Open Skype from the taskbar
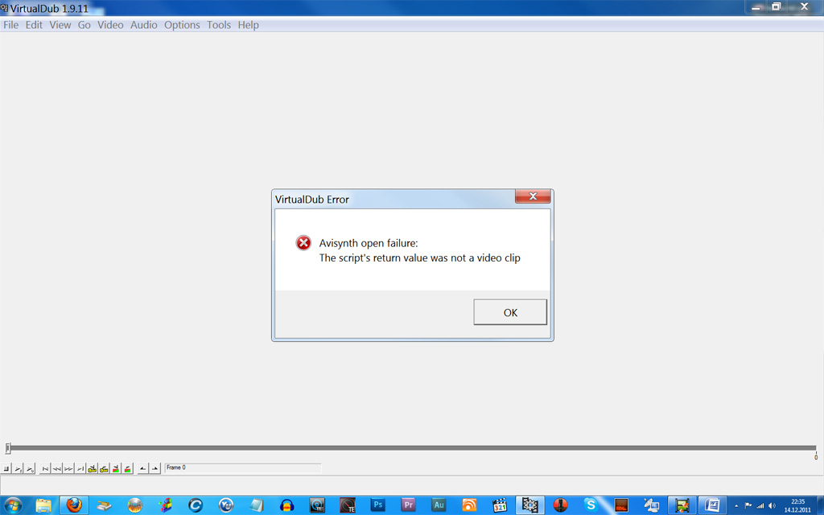The width and height of the screenshot is (824, 515). (x=591, y=505)
